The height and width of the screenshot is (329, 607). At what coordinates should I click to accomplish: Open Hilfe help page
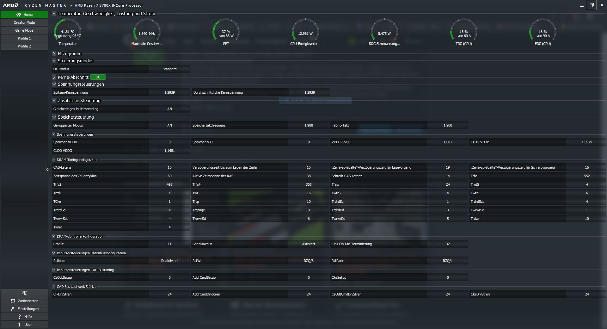(x=24, y=317)
